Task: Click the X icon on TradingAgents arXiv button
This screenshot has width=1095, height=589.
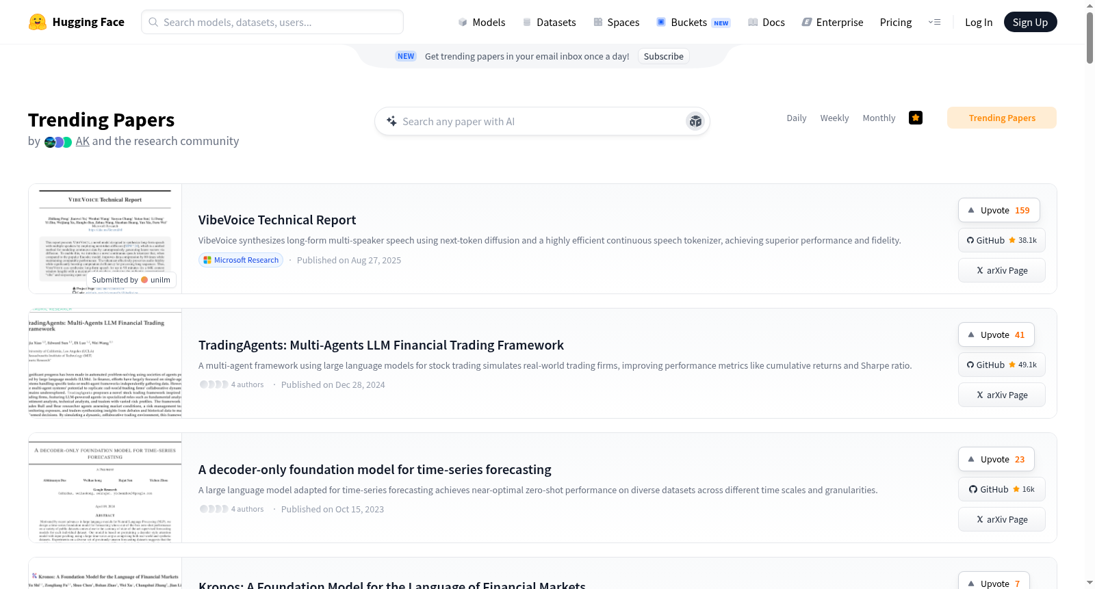Action: pos(980,395)
